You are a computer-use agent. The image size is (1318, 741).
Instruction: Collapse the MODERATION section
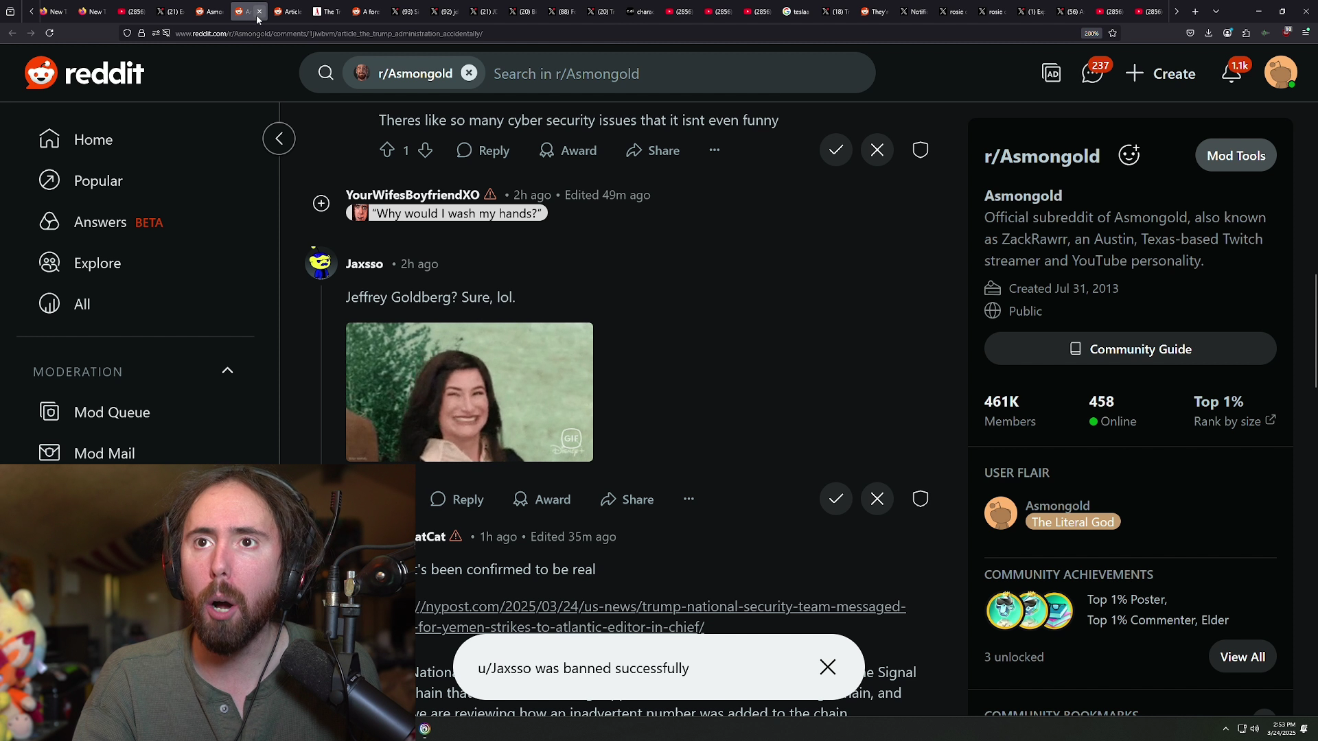pyautogui.click(x=227, y=370)
